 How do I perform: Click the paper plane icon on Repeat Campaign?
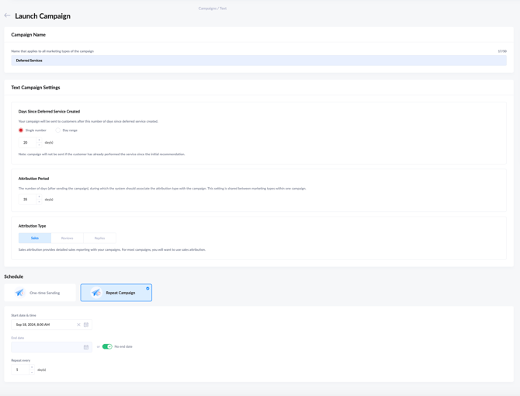tap(95, 293)
